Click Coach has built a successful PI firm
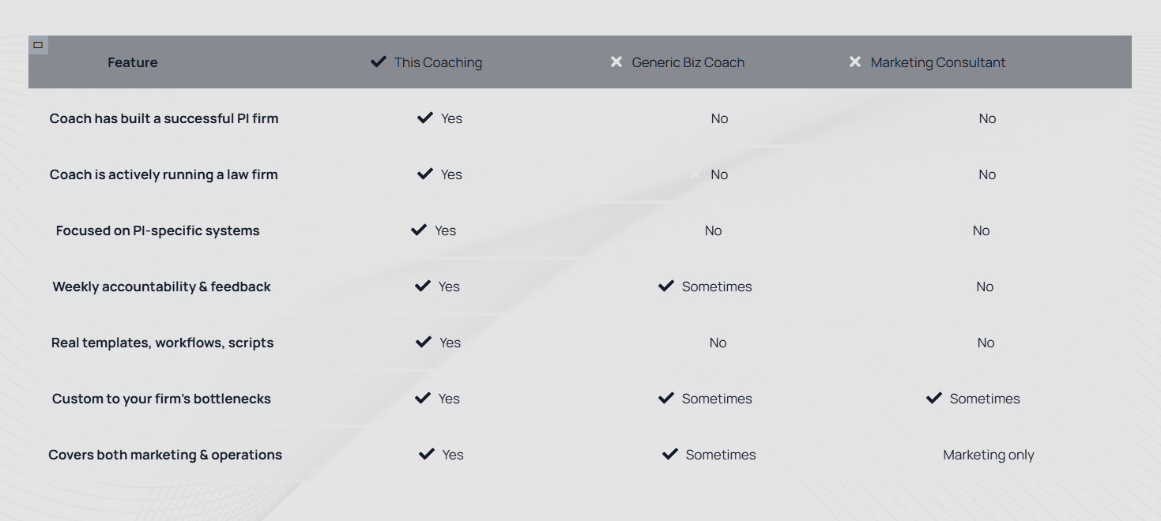 pyautogui.click(x=164, y=118)
